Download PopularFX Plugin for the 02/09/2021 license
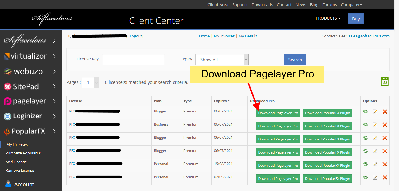Image resolution: width=399 pixels, height=191 pixels. pos(327,178)
